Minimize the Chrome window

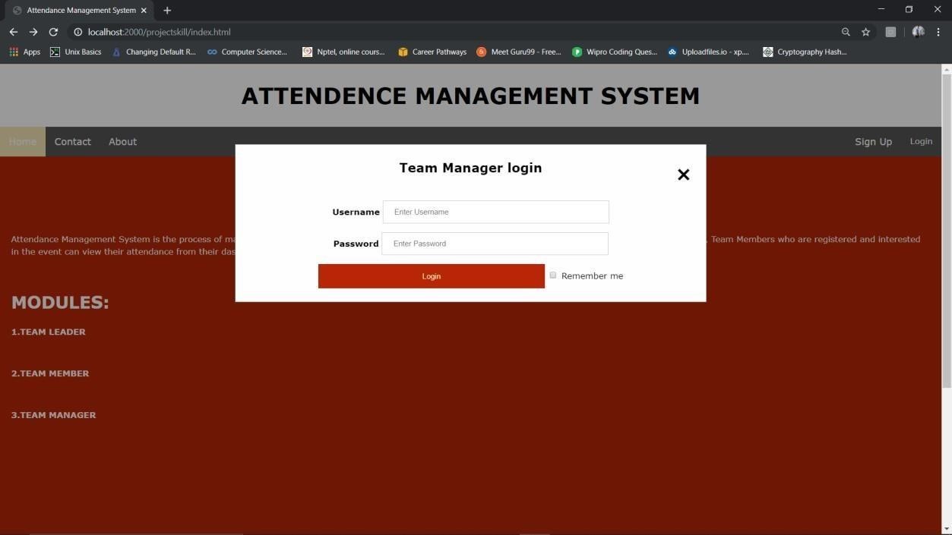point(881,9)
